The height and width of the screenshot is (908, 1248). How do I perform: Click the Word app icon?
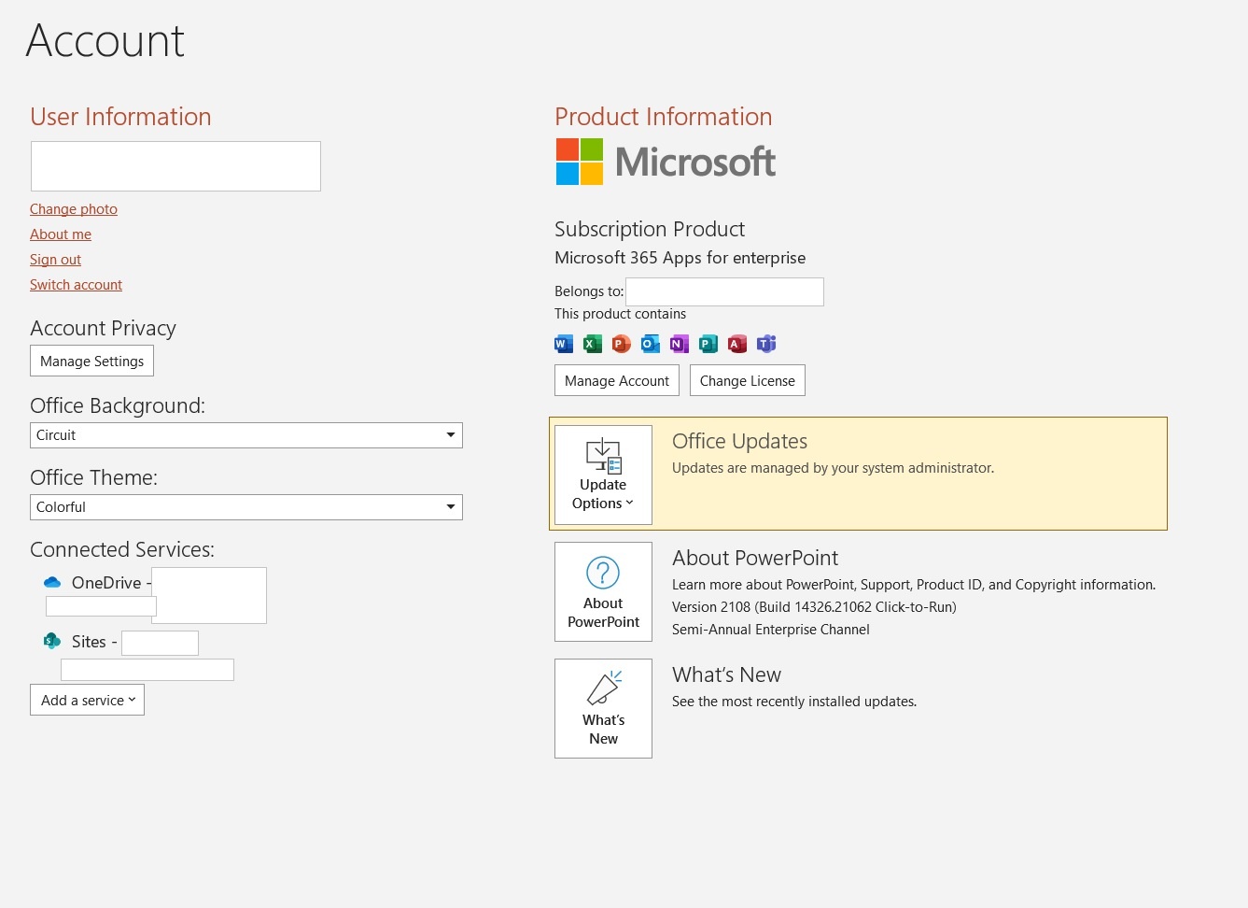(564, 344)
